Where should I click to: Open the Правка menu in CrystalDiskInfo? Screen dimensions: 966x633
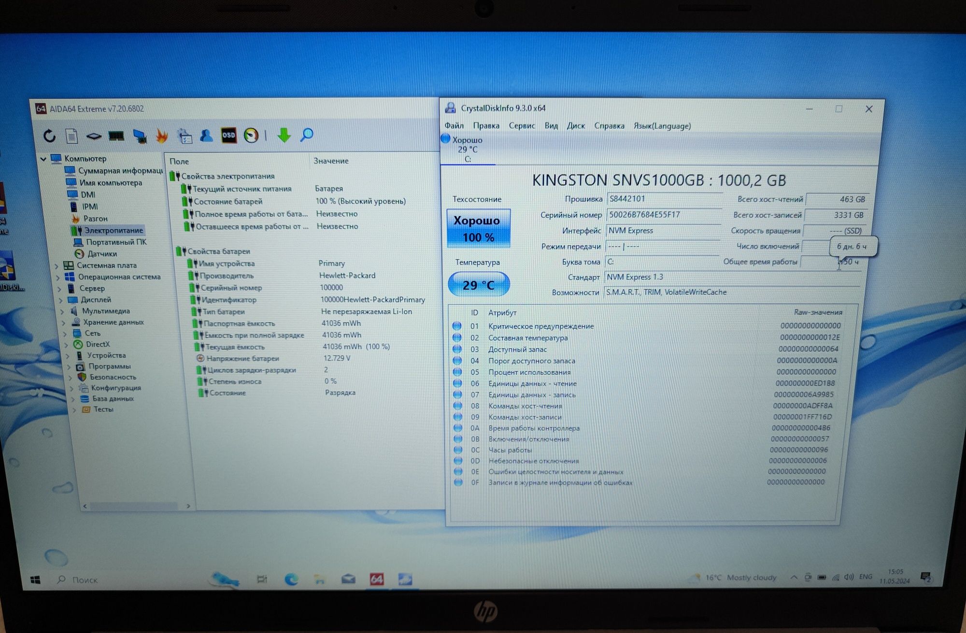pos(486,126)
